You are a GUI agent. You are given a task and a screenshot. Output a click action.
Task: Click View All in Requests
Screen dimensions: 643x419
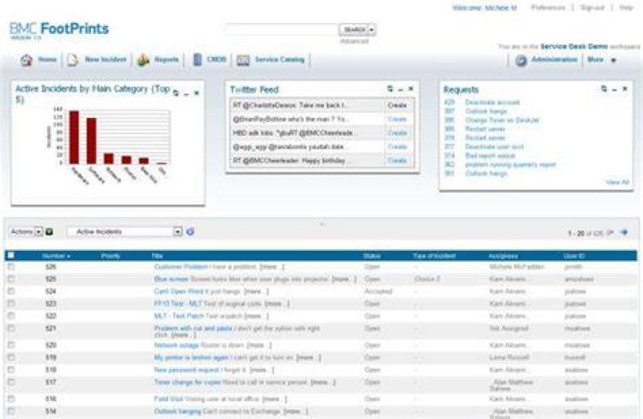tap(617, 182)
